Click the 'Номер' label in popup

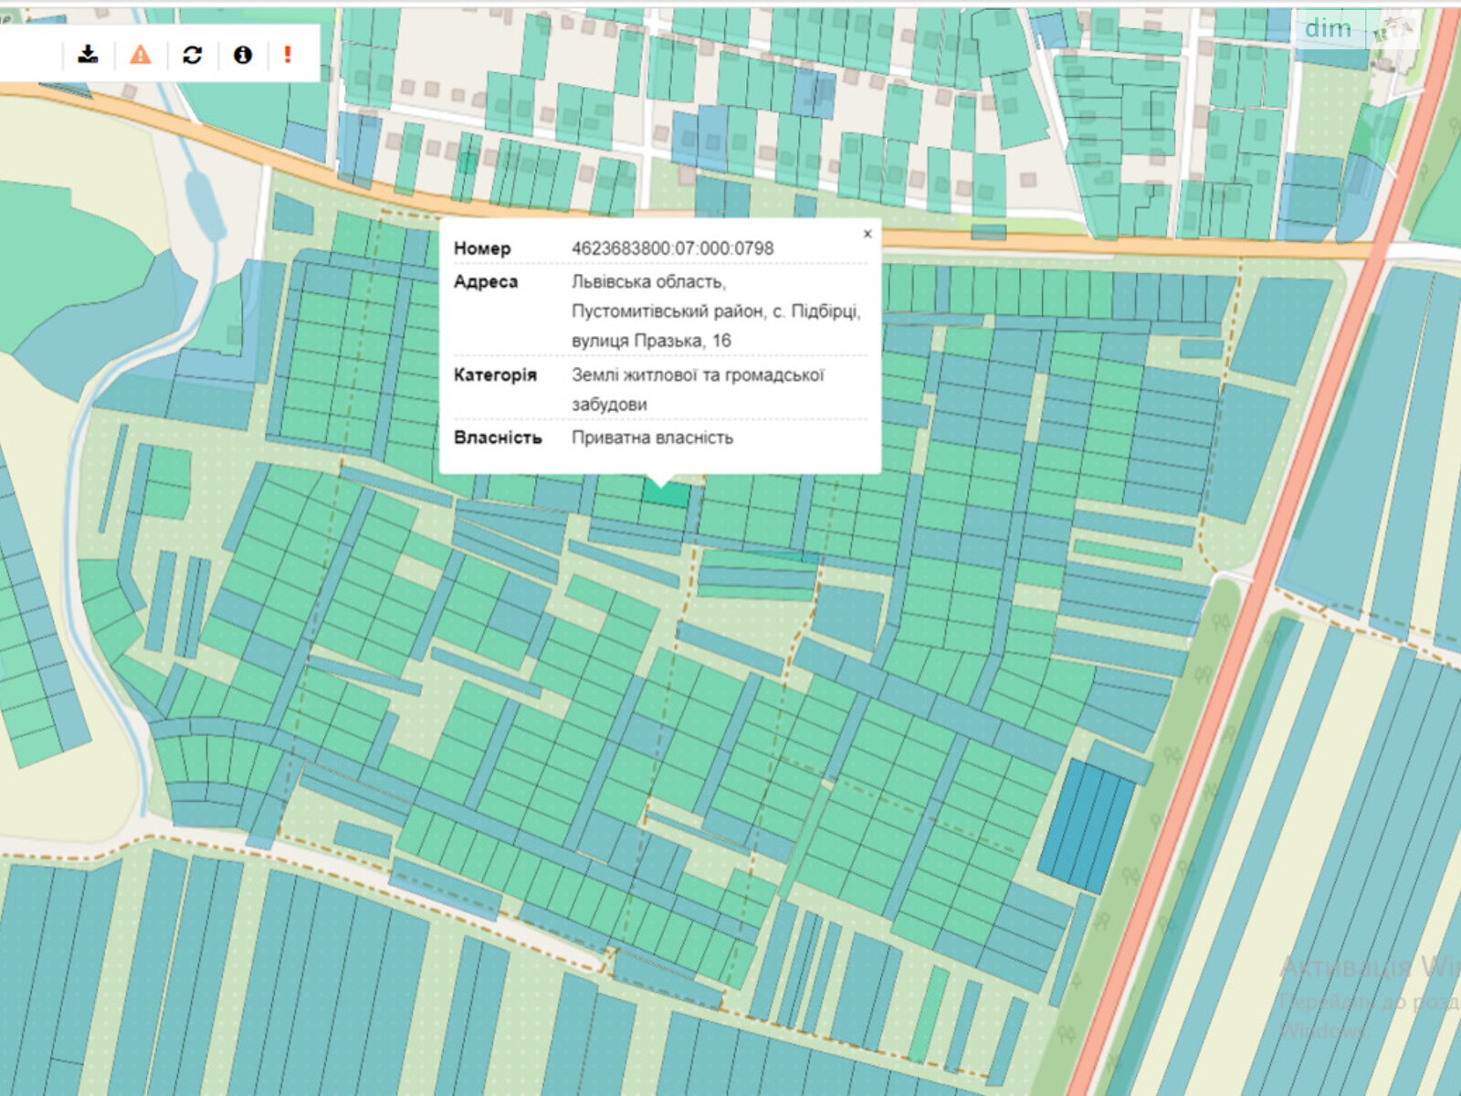pos(482,248)
